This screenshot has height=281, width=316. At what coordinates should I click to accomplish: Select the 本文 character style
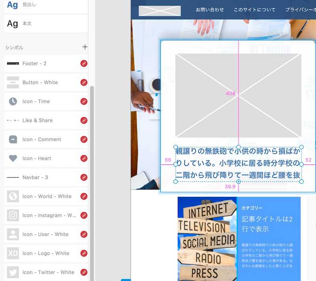27,24
